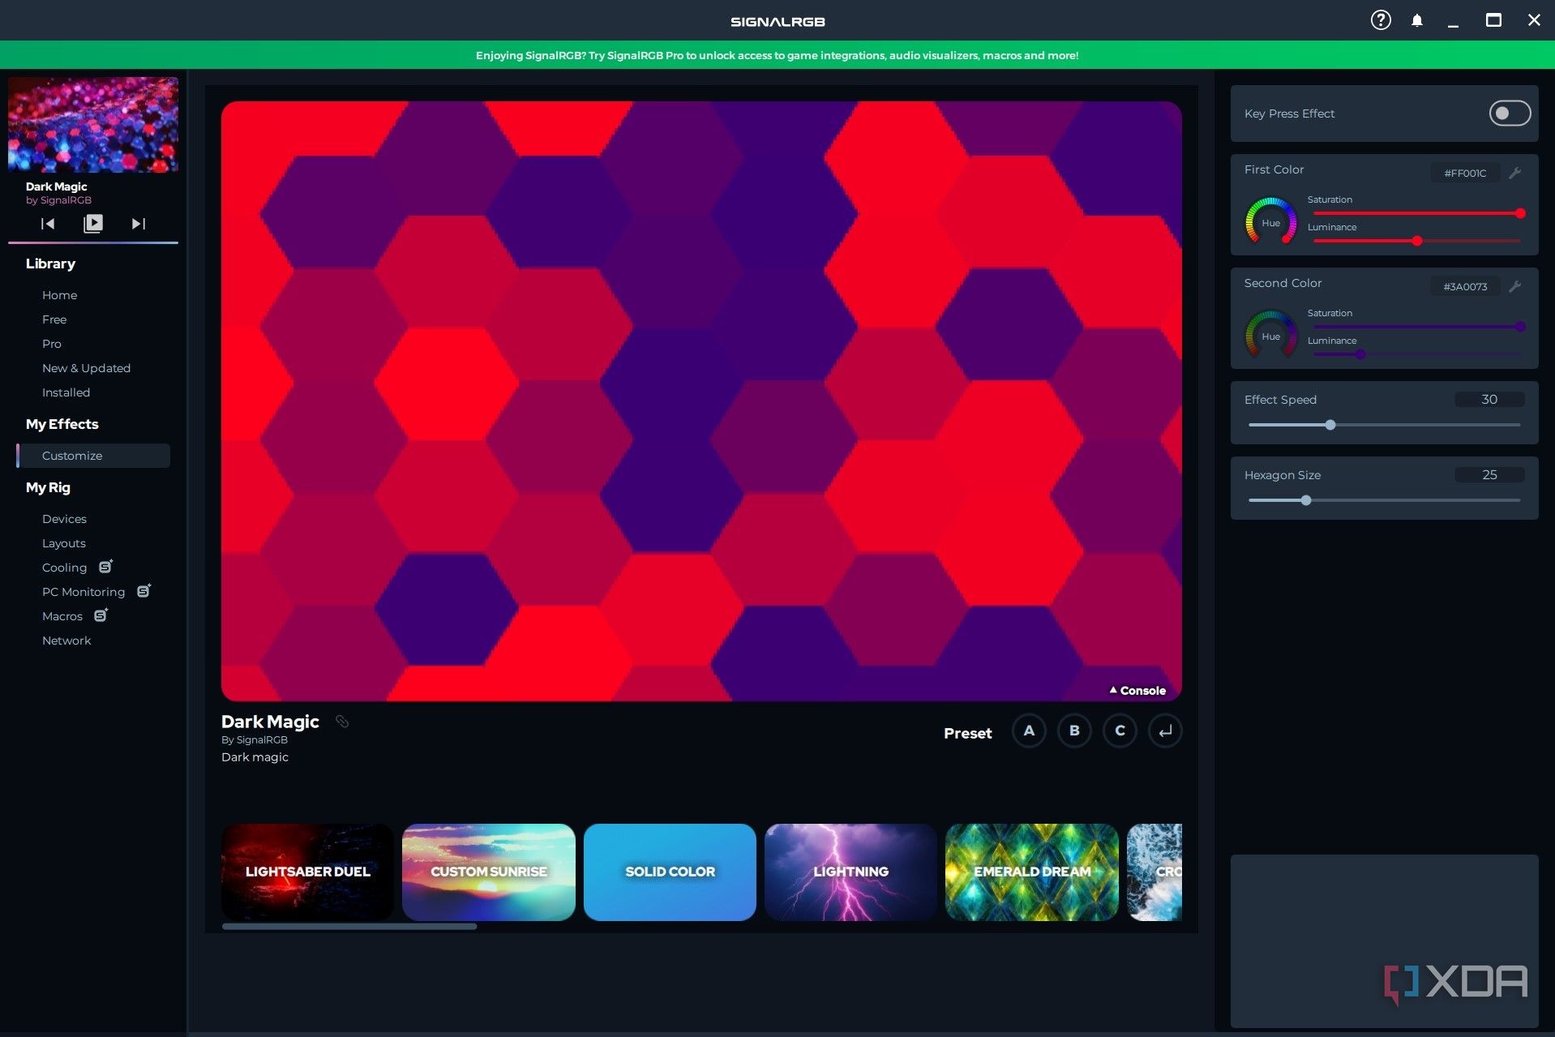
Task: Open the Pro effects section
Action: click(x=51, y=344)
